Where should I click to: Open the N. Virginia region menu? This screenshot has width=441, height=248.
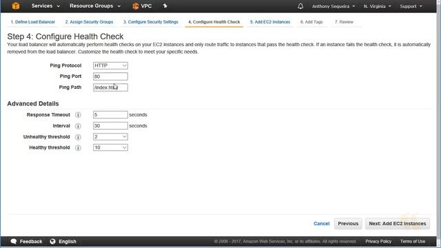click(377, 6)
